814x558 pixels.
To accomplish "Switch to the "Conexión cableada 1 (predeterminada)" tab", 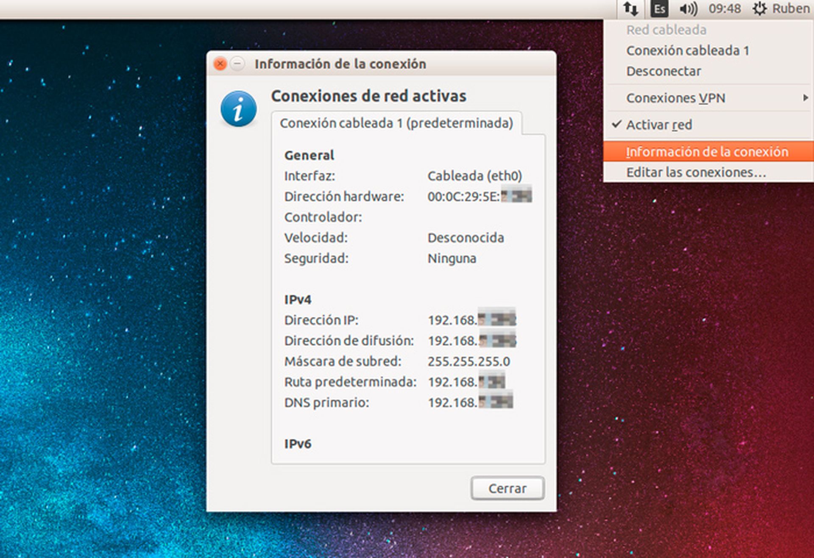I will coord(396,123).
